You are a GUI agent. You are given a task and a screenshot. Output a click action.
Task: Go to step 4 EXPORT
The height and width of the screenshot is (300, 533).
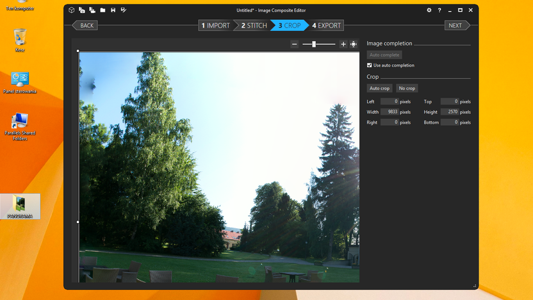coord(326,26)
